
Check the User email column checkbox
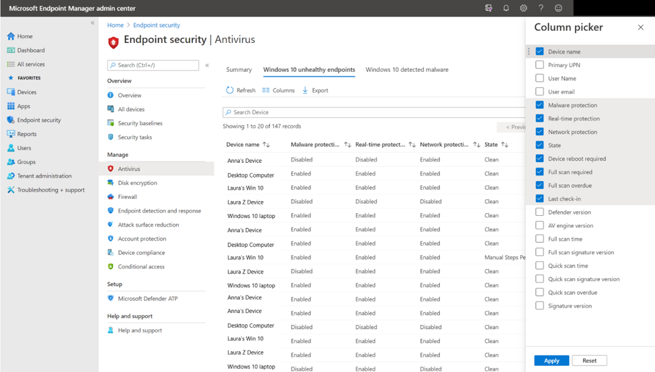click(539, 91)
